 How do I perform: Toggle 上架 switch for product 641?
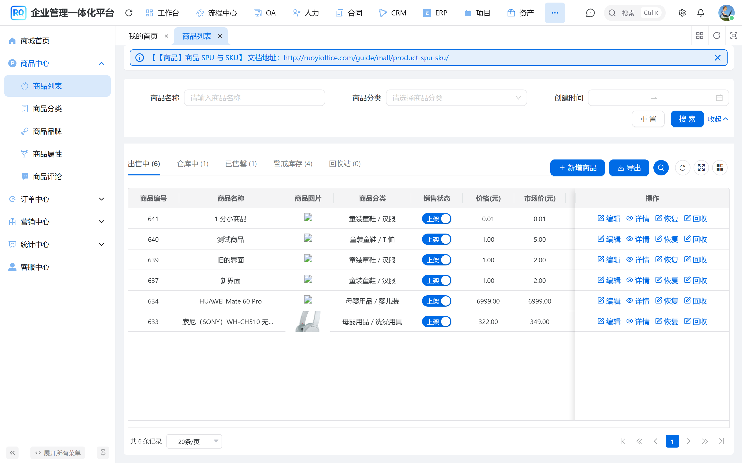(436, 219)
